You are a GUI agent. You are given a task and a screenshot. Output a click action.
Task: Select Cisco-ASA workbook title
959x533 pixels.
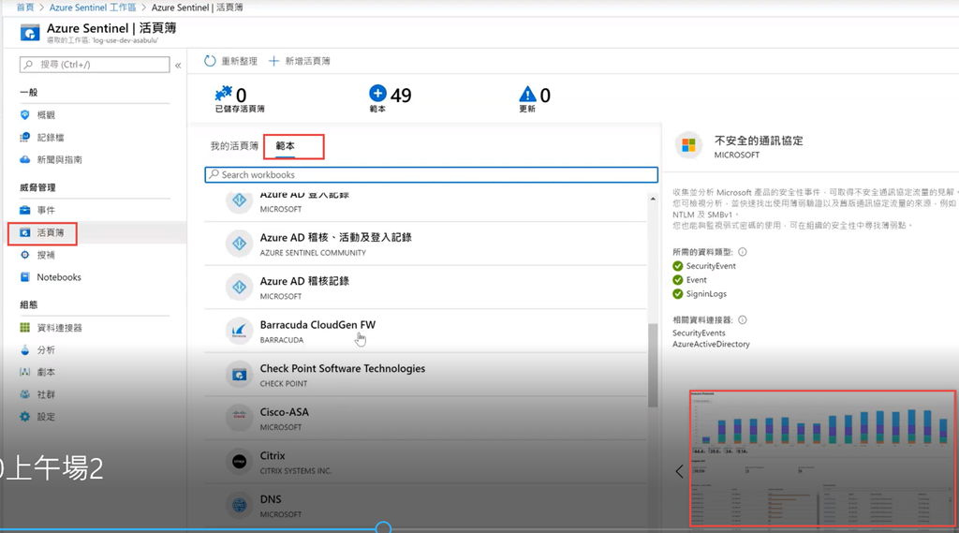(285, 412)
